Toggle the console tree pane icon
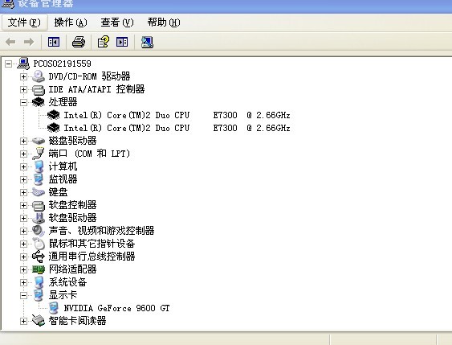Viewport: 452px width, 345px height. point(54,42)
